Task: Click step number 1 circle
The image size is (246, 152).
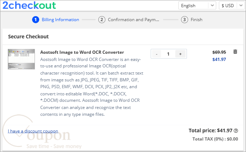Action: [36, 20]
